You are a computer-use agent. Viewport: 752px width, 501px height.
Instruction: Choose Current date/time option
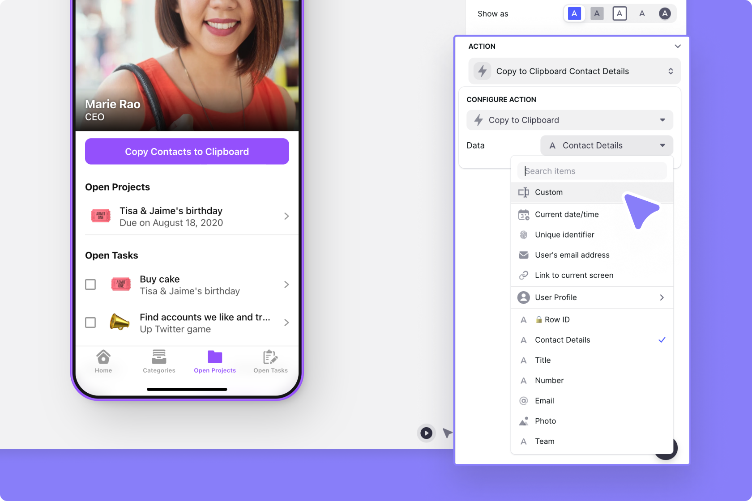567,215
